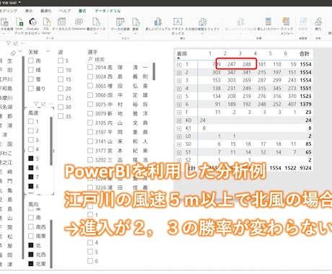Click filter icon above left slicer
The image size is (332, 274).
(x=9, y=43)
